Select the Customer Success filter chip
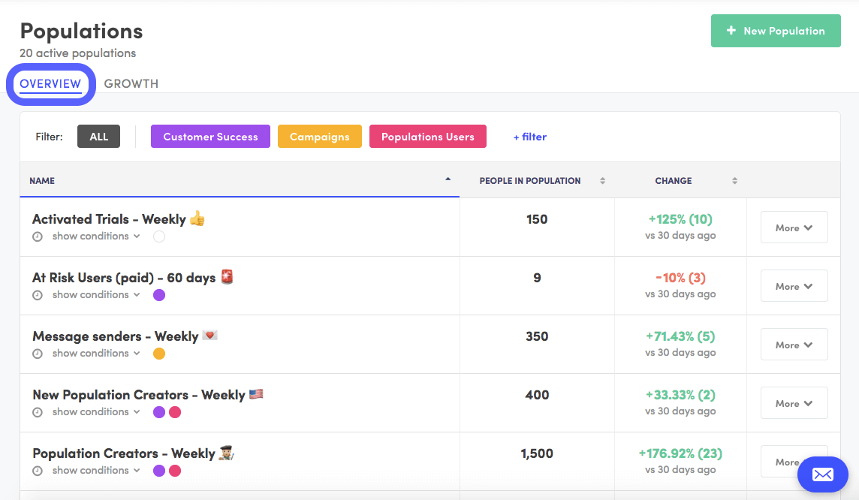This screenshot has width=859, height=500. tap(210, 137)
